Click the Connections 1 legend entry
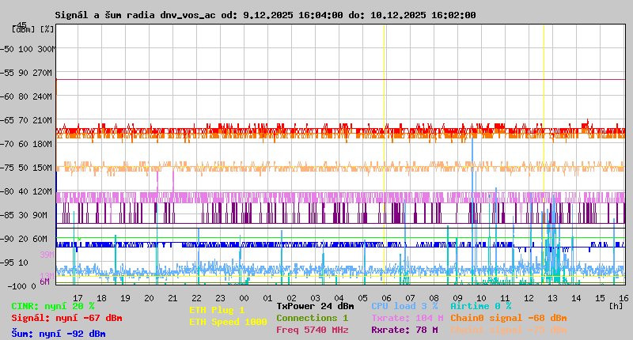Viewport: 633px width, 340px height. 312,318
